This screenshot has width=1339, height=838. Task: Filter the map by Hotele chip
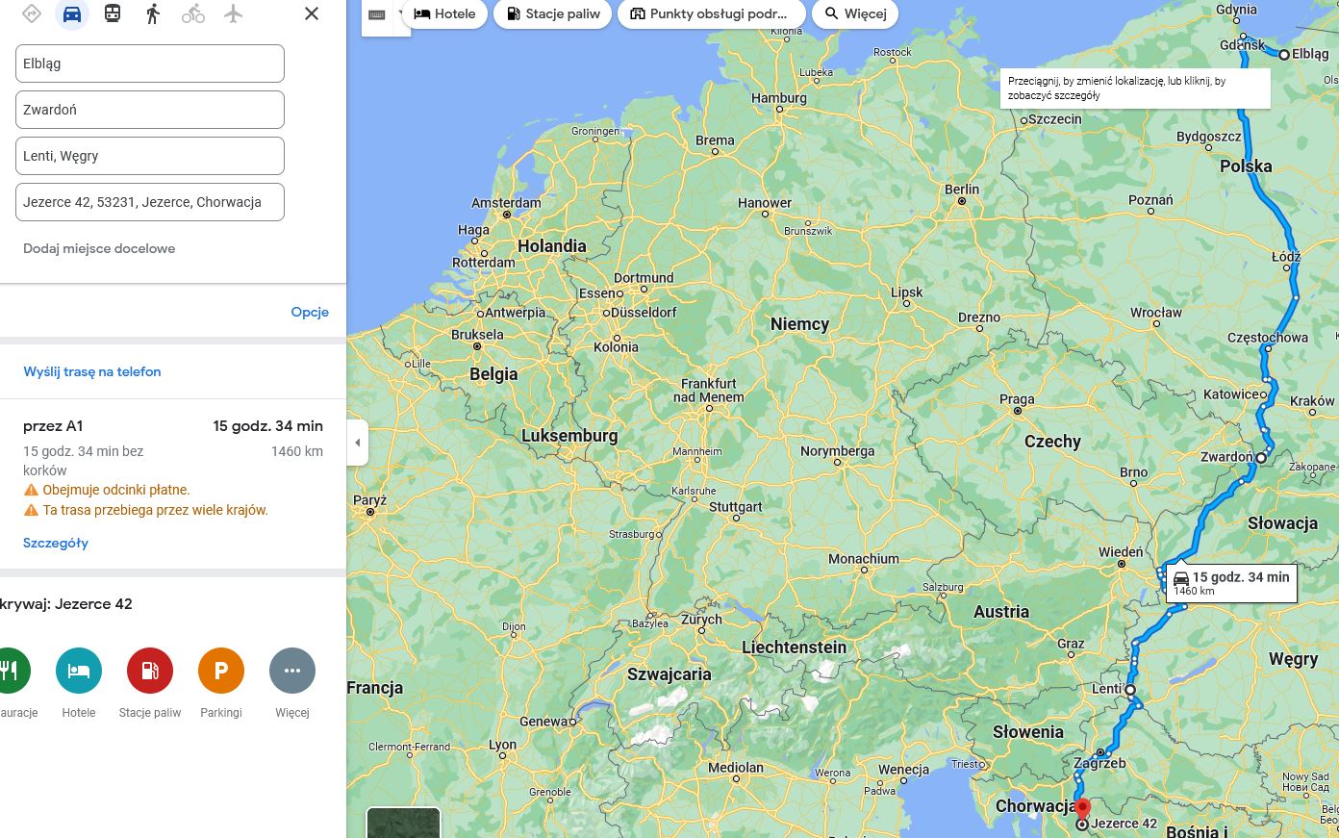(444, 14)
